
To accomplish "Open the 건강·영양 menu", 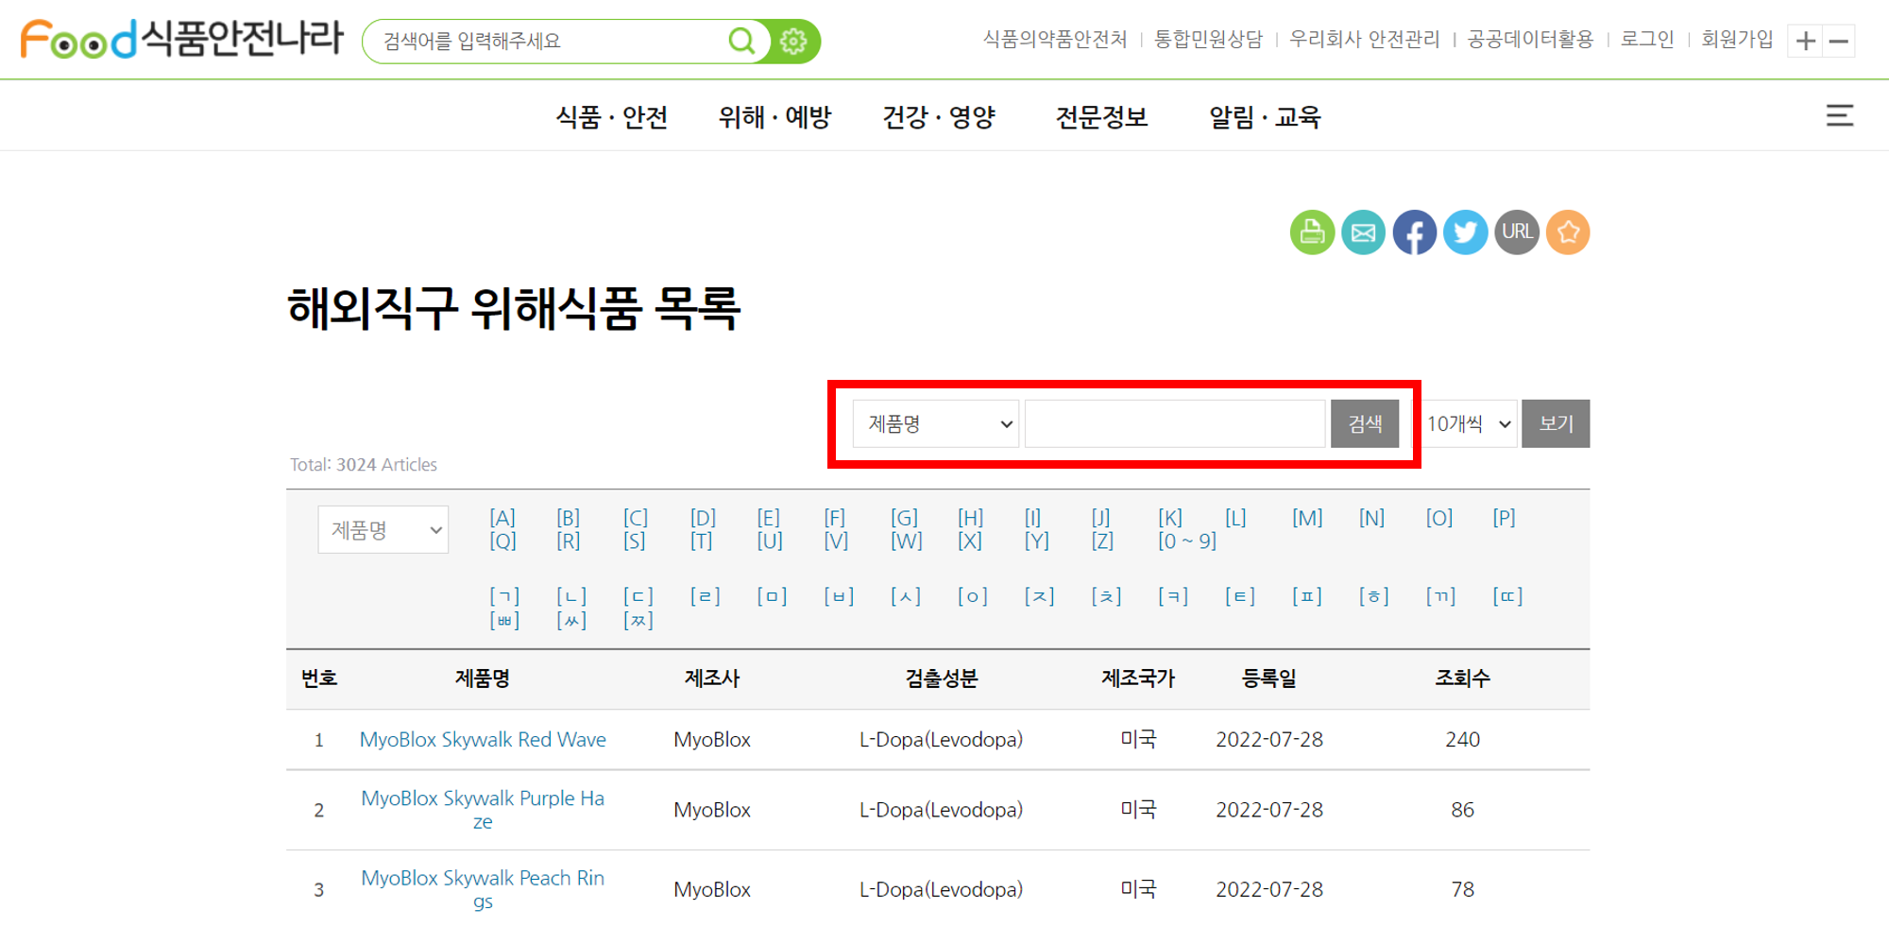I will click(x=940, y=116).
